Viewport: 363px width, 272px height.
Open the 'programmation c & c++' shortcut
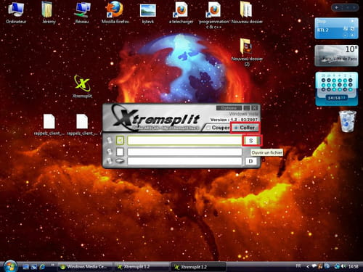214,15
